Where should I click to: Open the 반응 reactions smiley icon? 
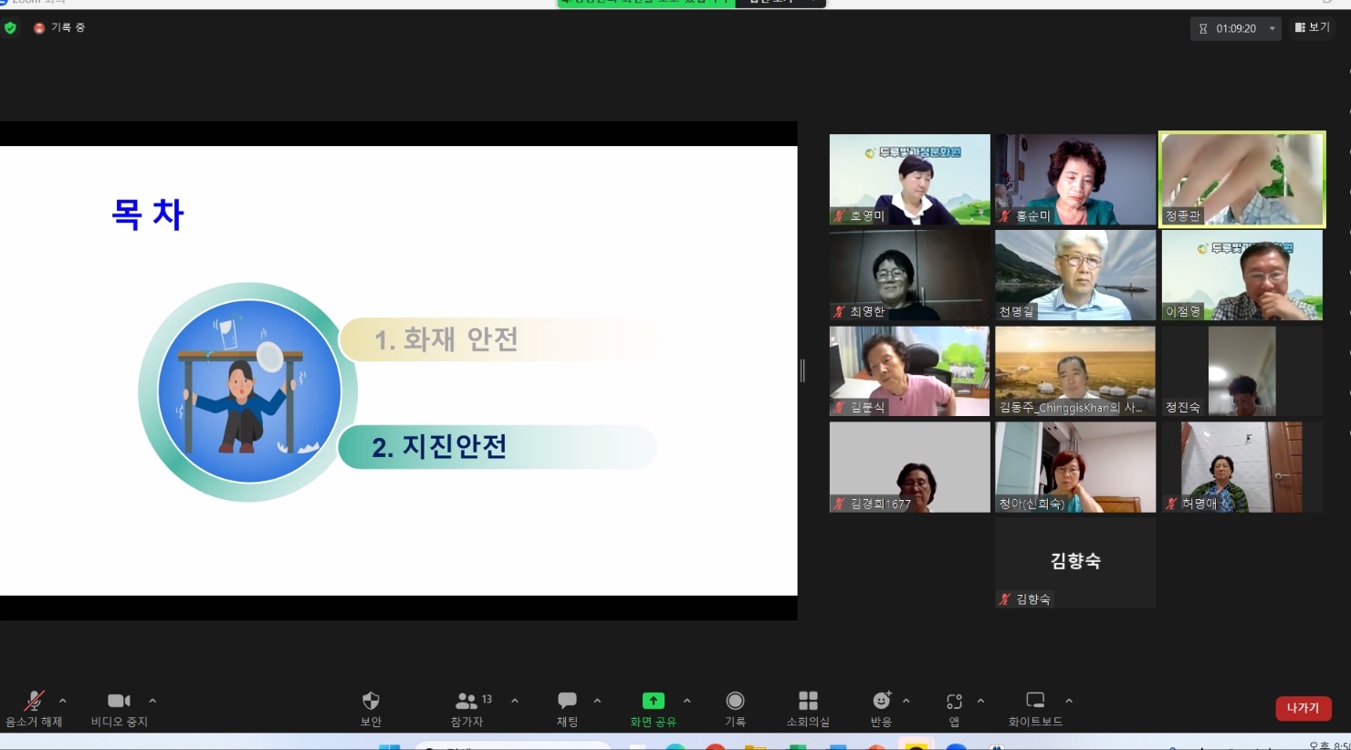[882, 701]
